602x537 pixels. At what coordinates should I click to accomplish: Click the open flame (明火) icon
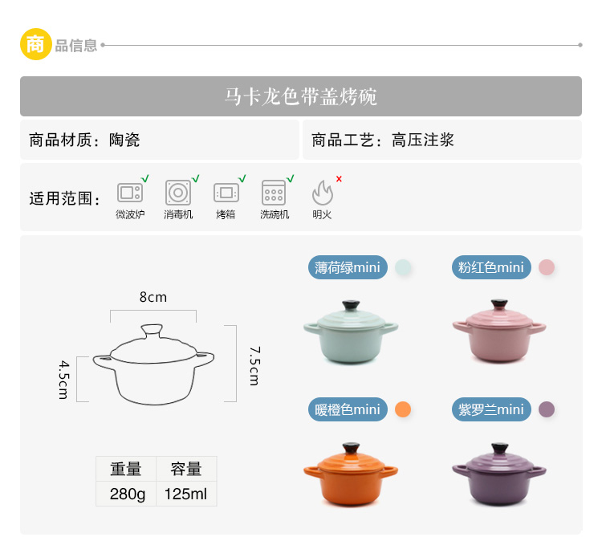pos(322,193)
